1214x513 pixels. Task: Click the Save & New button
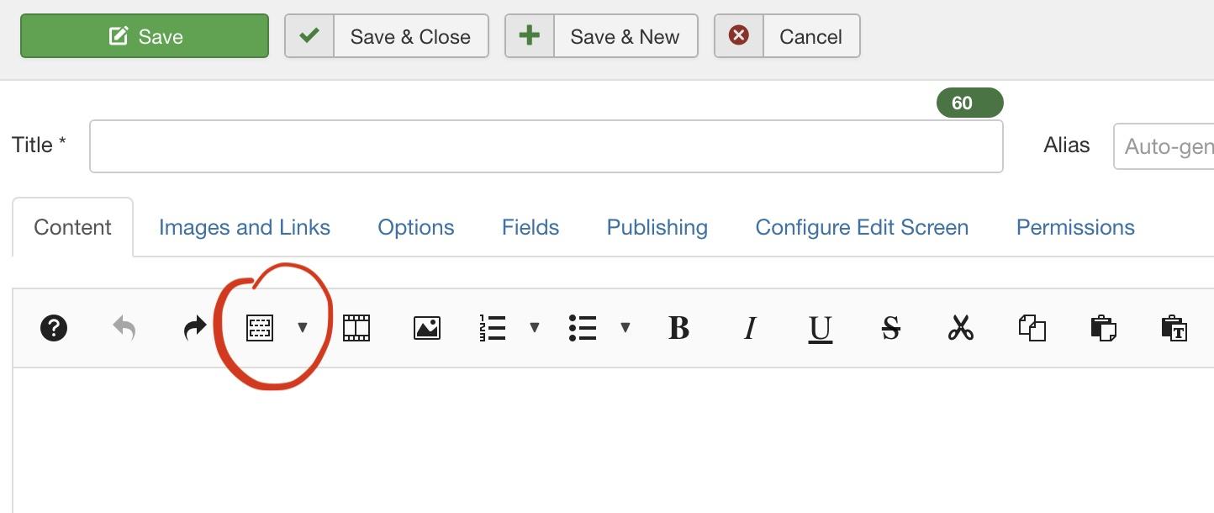click(x=601, y=36)
